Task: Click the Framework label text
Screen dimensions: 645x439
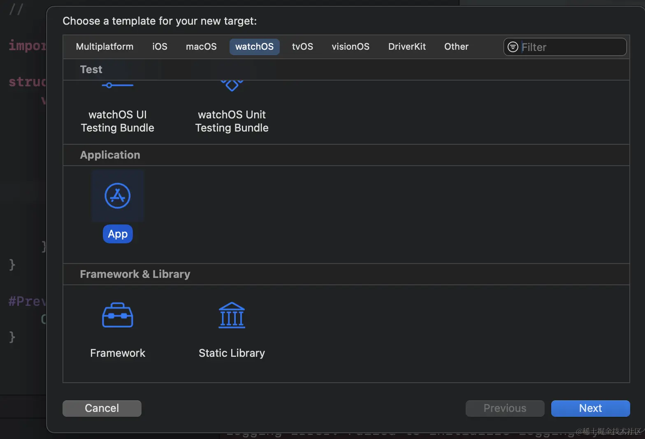Action: pyautogui.click(x=118, y=353)
